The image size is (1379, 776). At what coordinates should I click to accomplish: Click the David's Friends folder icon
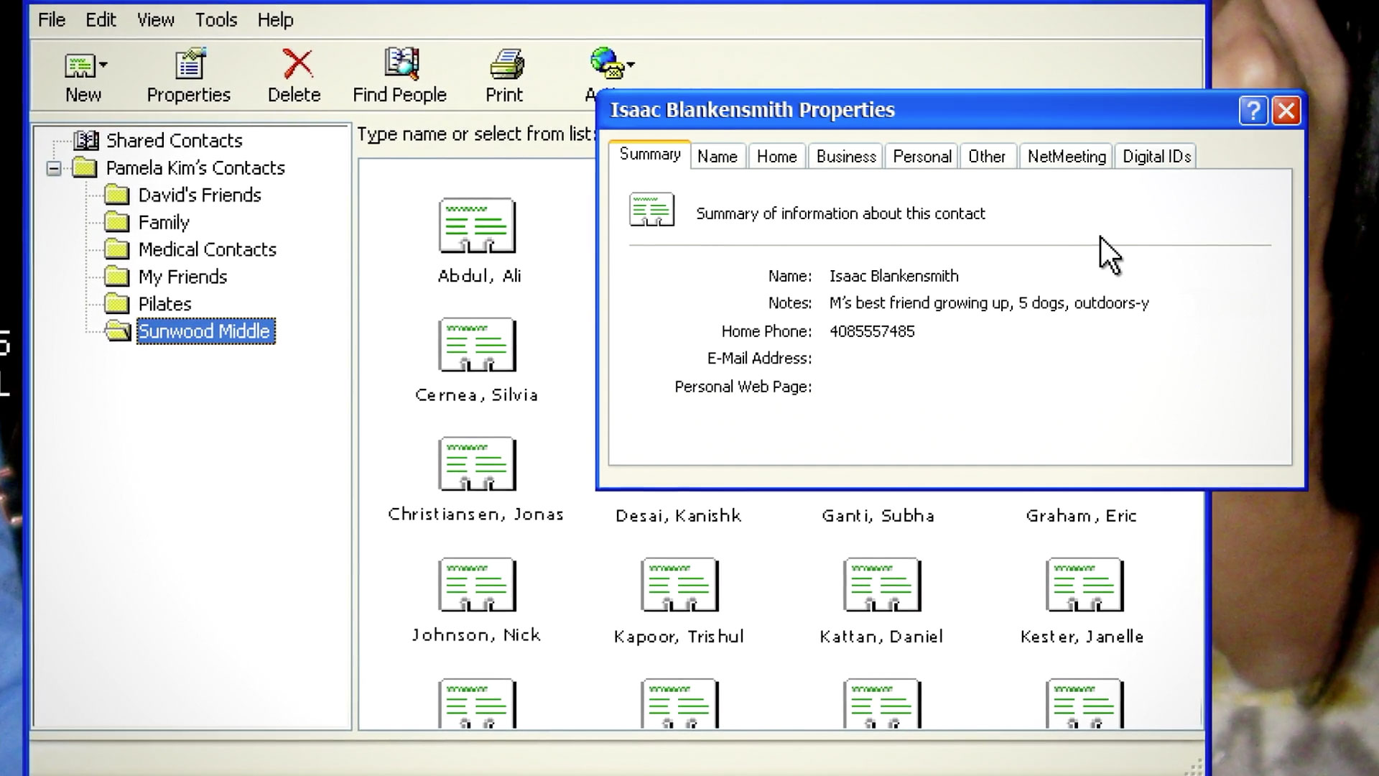coord(117,195)
